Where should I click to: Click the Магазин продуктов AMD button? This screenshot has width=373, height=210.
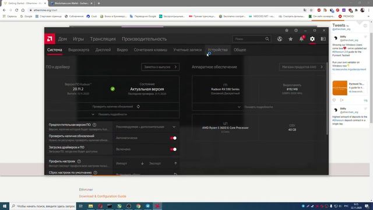coord(302,67)
